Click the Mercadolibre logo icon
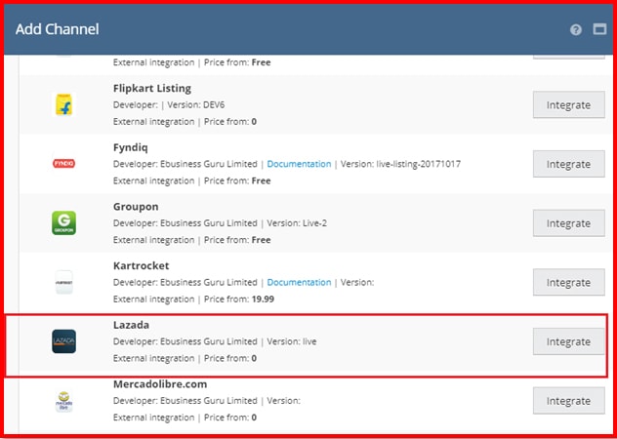 click(63, 401)
